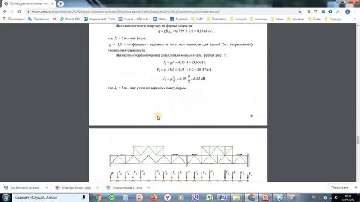Expand options for the Excel download
This screenshot has height=202, width=360.
(x=47, y=187)
